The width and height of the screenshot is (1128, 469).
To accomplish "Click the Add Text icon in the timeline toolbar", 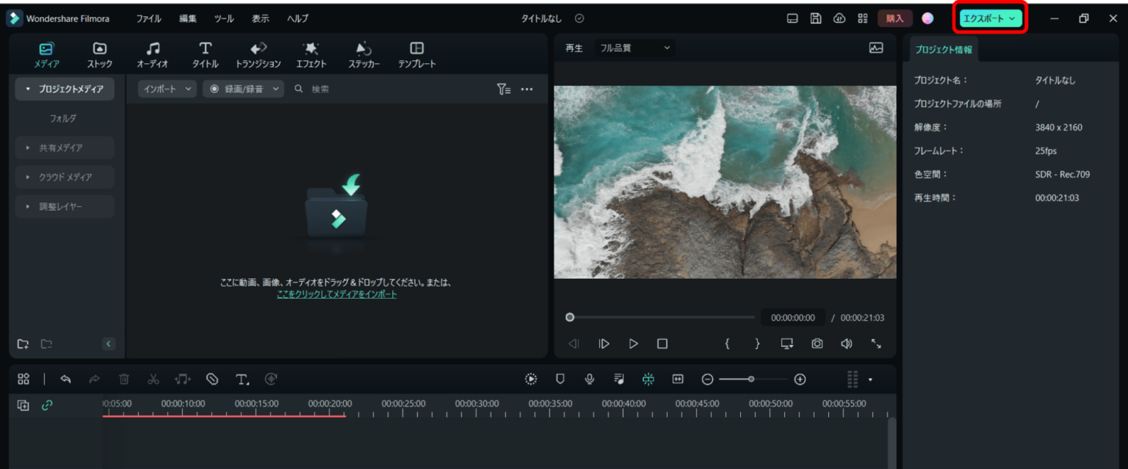I will click(242, 379).
